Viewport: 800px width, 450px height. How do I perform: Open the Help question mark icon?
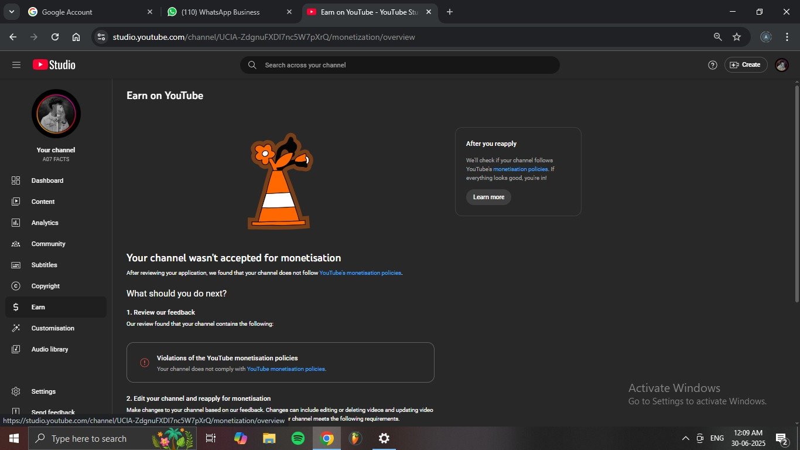click(713, 65)
